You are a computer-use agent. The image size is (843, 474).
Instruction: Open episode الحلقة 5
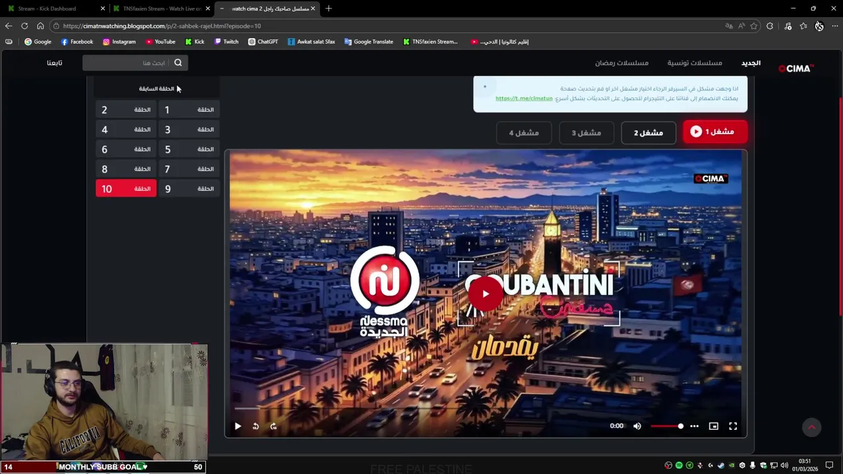(x=189, y=149)
